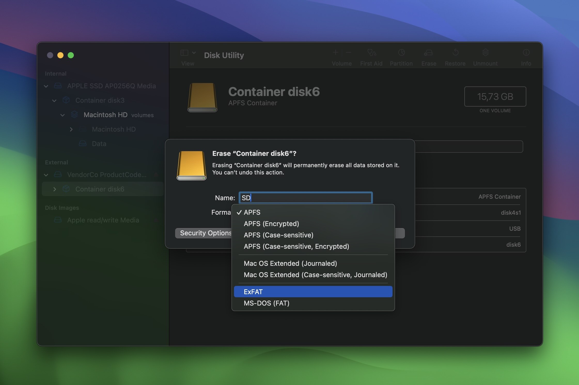Expand Container disk6 in sidebar

click(x=54, y=189)
